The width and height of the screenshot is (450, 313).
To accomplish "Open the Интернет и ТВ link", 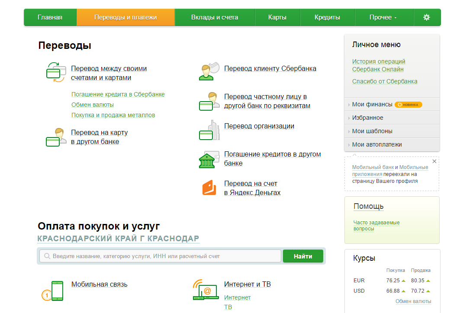I will coord(247,284).
